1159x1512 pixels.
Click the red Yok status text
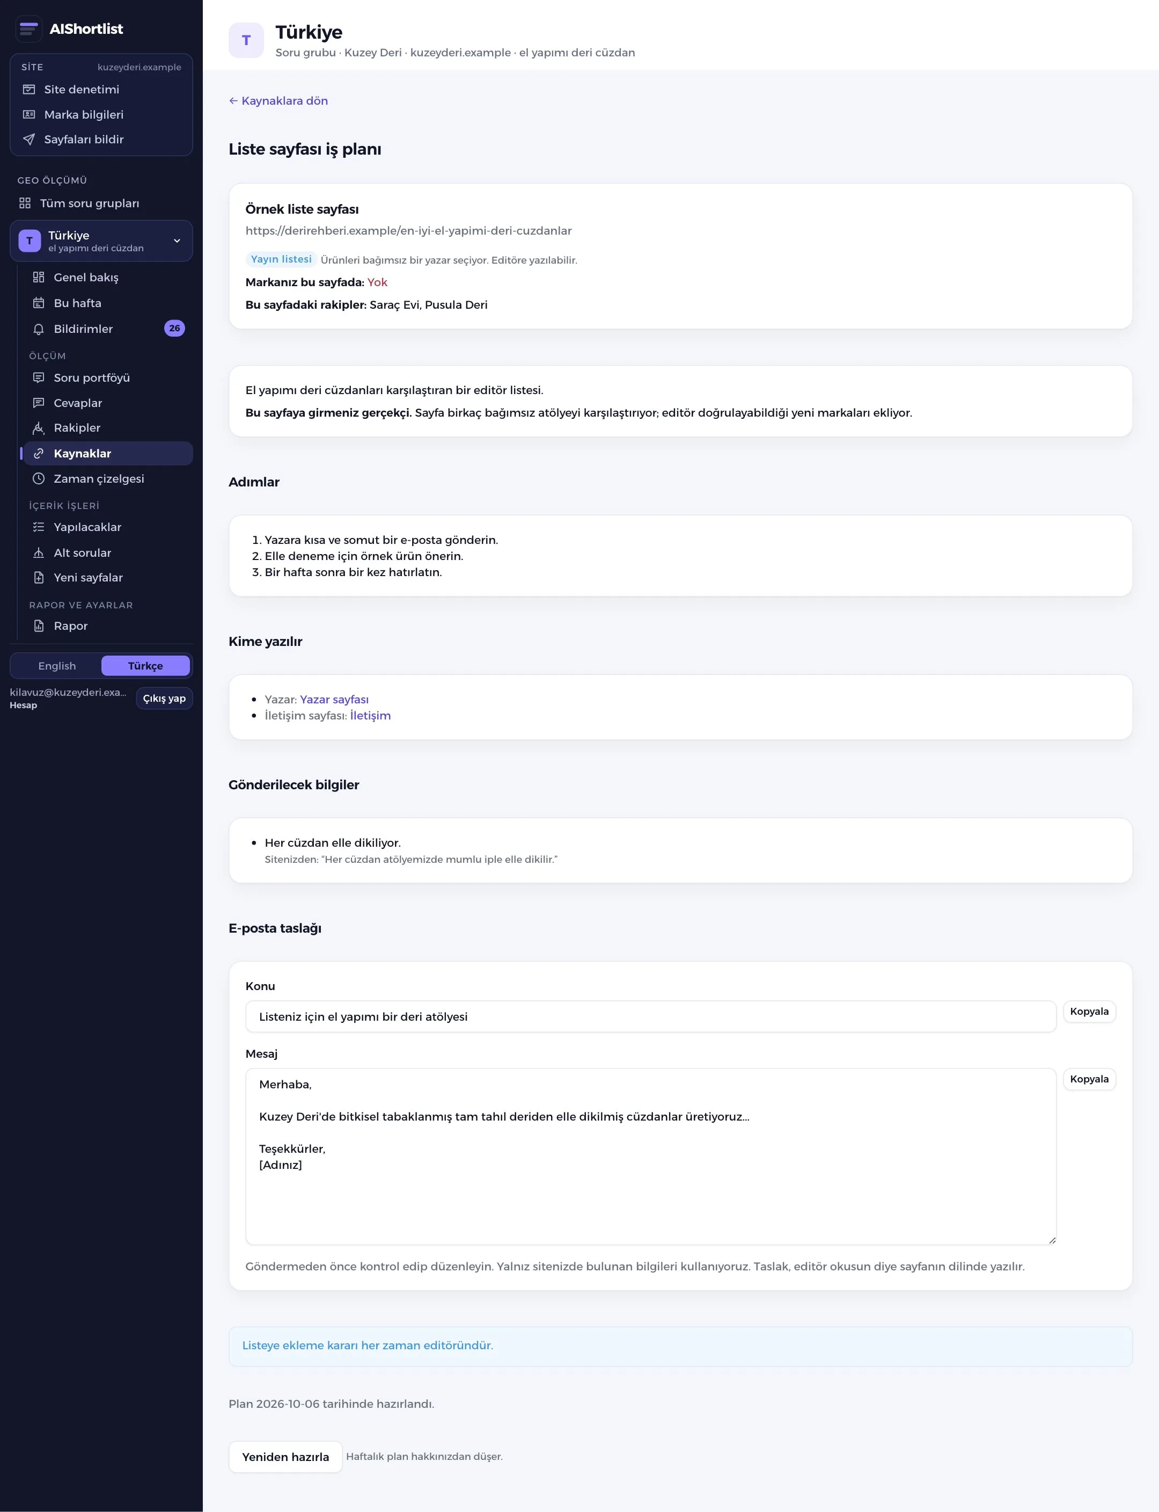(377, 282)
